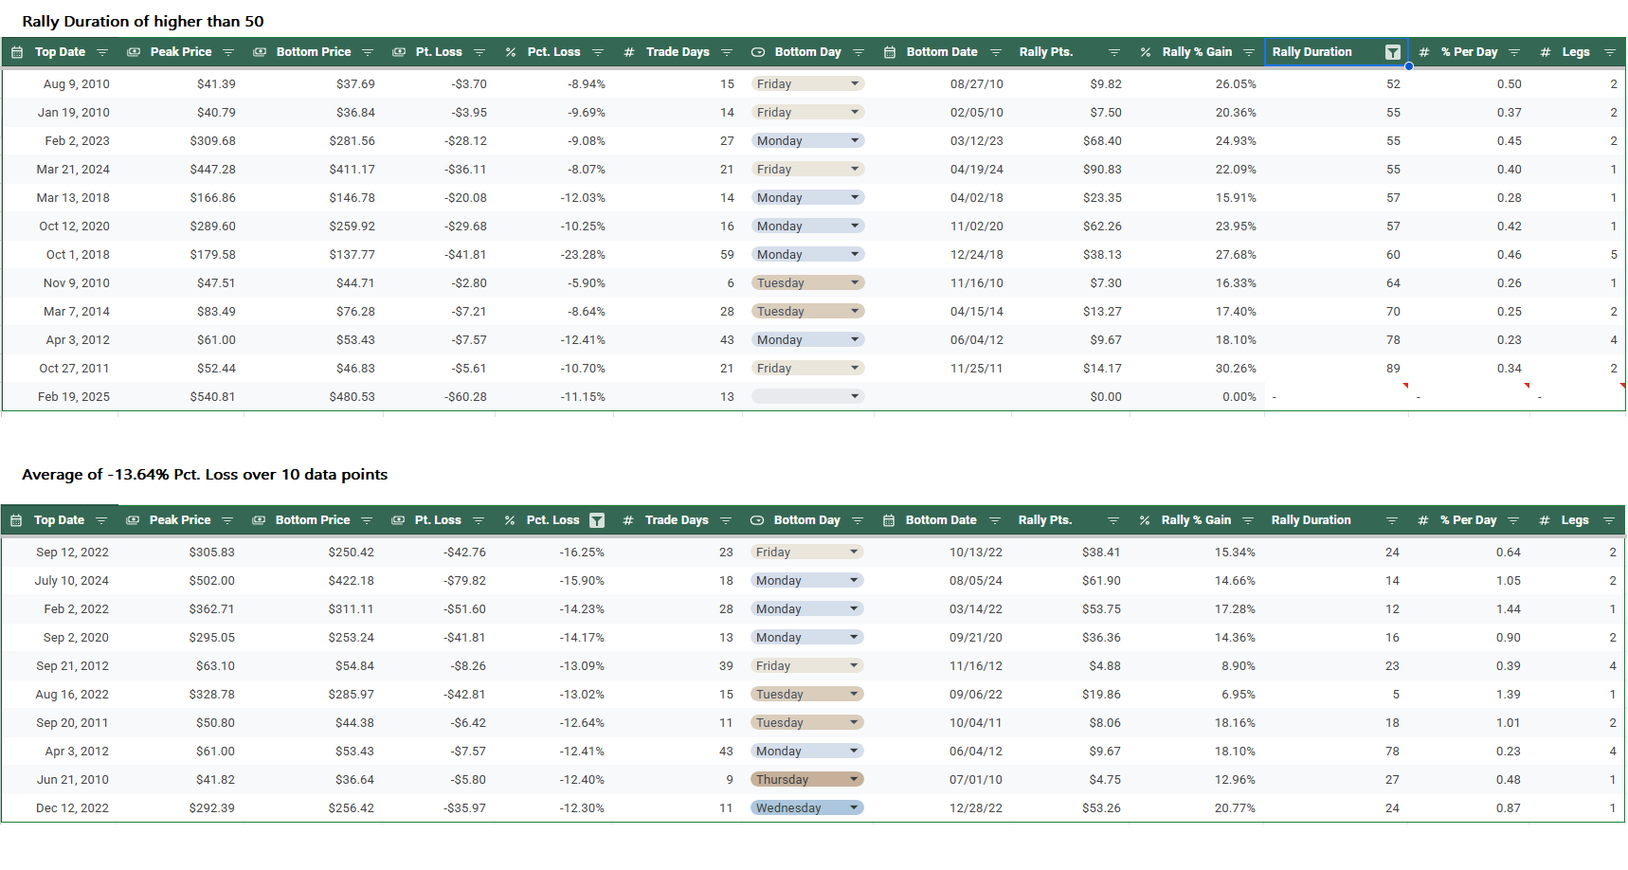Viewport: 1628px width, 870px height.
Task: Open filter menu for lower Rally Pts. column
Action: coord(1113,520)
